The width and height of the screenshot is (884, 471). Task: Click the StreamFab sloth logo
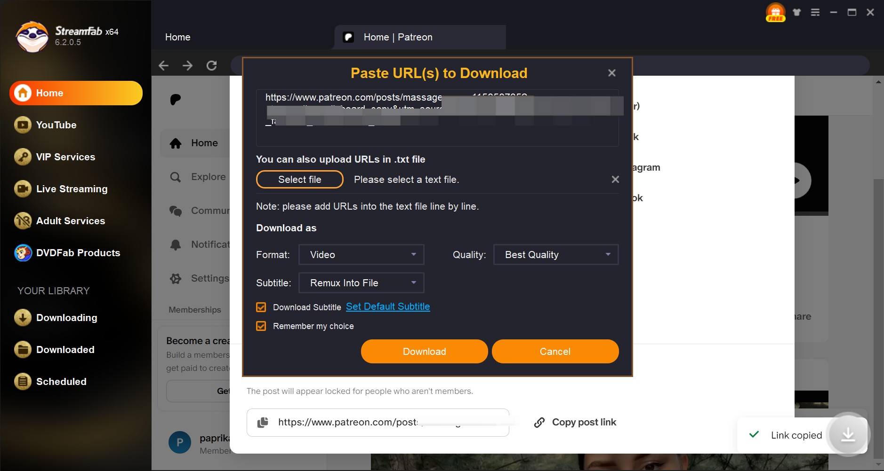[x=32, y=37]
